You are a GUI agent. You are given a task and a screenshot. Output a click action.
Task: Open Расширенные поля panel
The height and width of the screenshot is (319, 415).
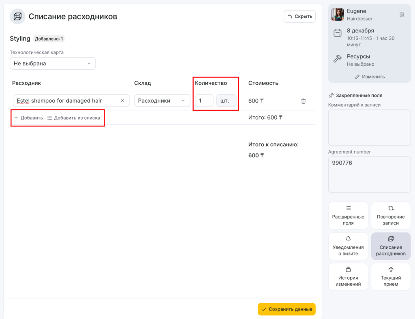348,215
